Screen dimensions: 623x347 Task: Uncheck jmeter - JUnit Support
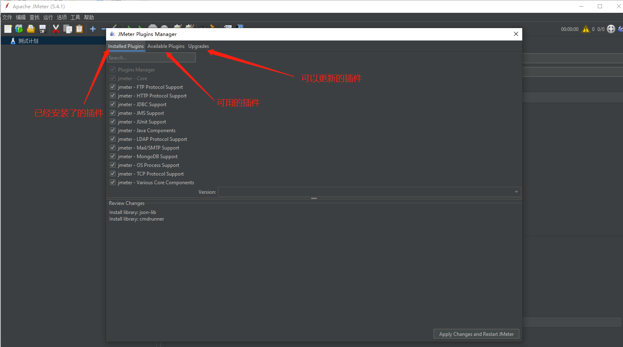point(113,121)
